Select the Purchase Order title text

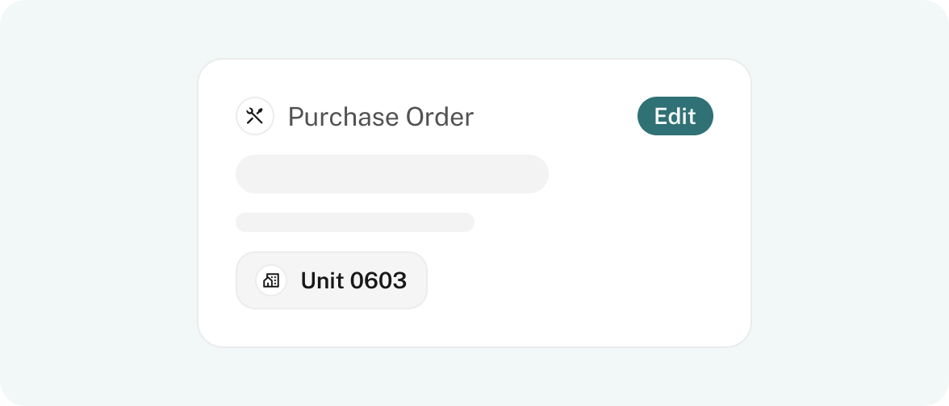coord(381,117)
